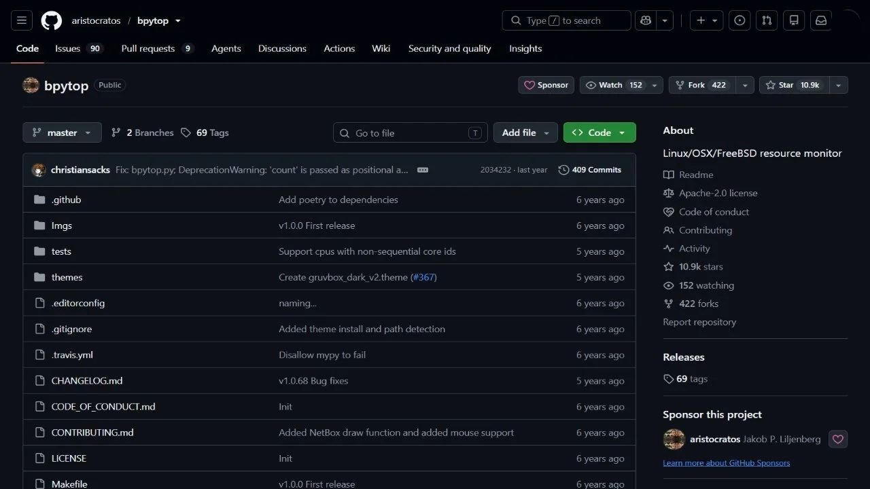Open the hamburger navigation menu

pos(21,20)
